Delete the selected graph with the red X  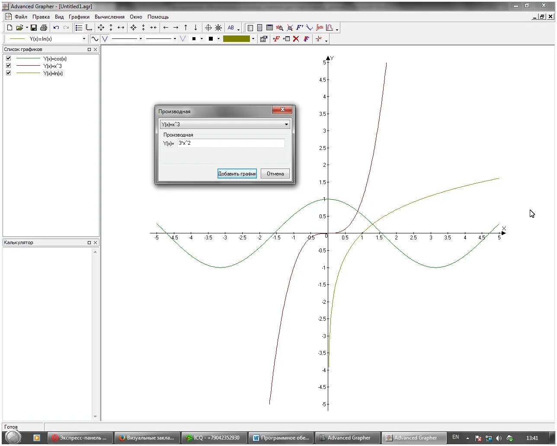point(296,39)
